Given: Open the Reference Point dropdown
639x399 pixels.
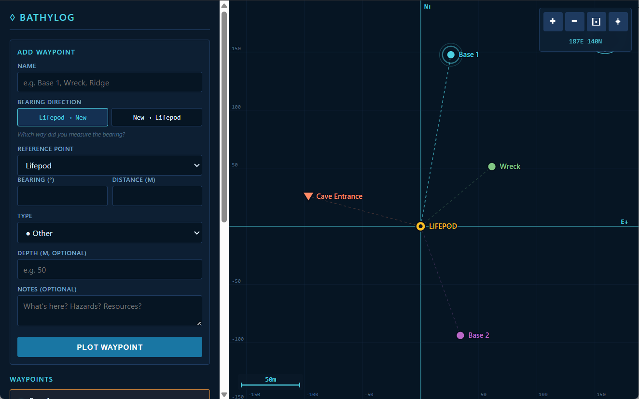Looking at the screenshot, I should 110,165.
